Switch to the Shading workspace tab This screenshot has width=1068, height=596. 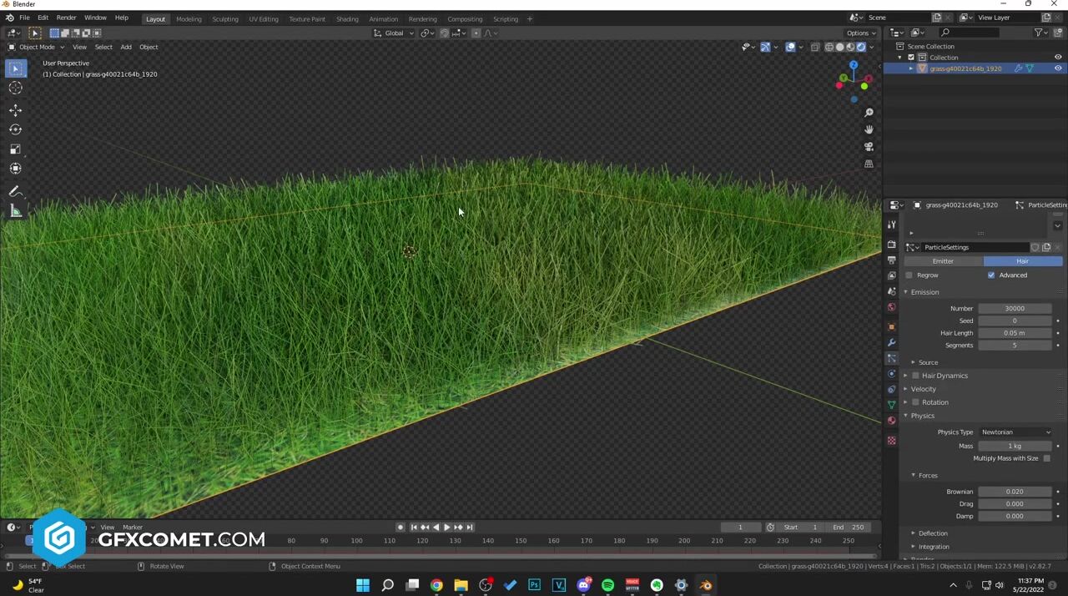347,18
